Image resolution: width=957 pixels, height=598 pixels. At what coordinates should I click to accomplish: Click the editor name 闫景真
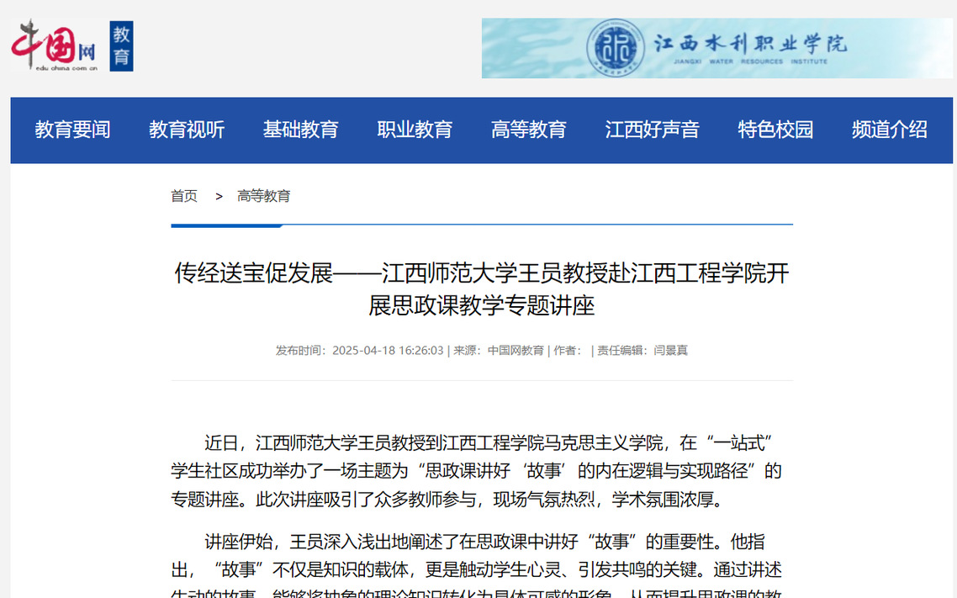(670, 351)
